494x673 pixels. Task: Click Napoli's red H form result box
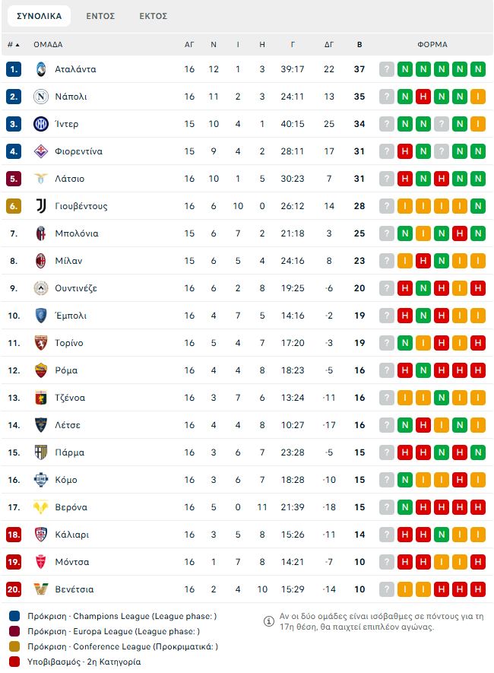[x=423, y=97]
